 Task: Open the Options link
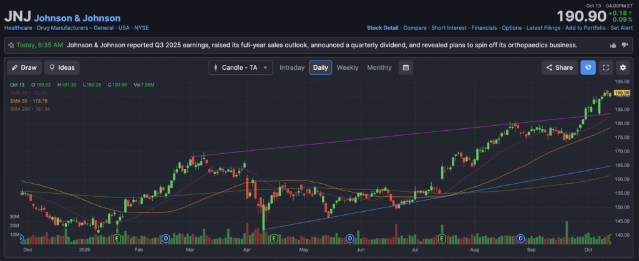(512, 28)
